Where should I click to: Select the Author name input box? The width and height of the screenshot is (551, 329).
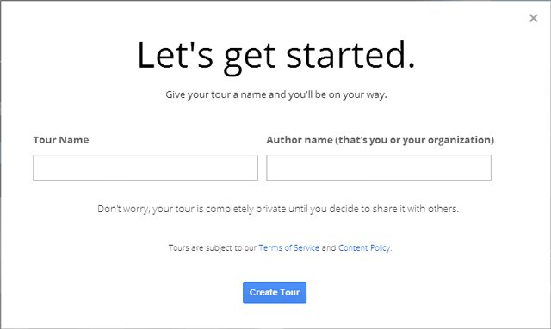pyautogui.click(x=379, y=168)
